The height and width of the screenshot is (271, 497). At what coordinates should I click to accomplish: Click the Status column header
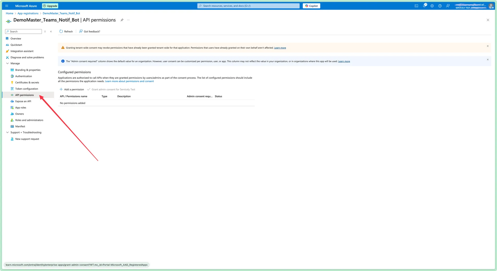[218, 96]
